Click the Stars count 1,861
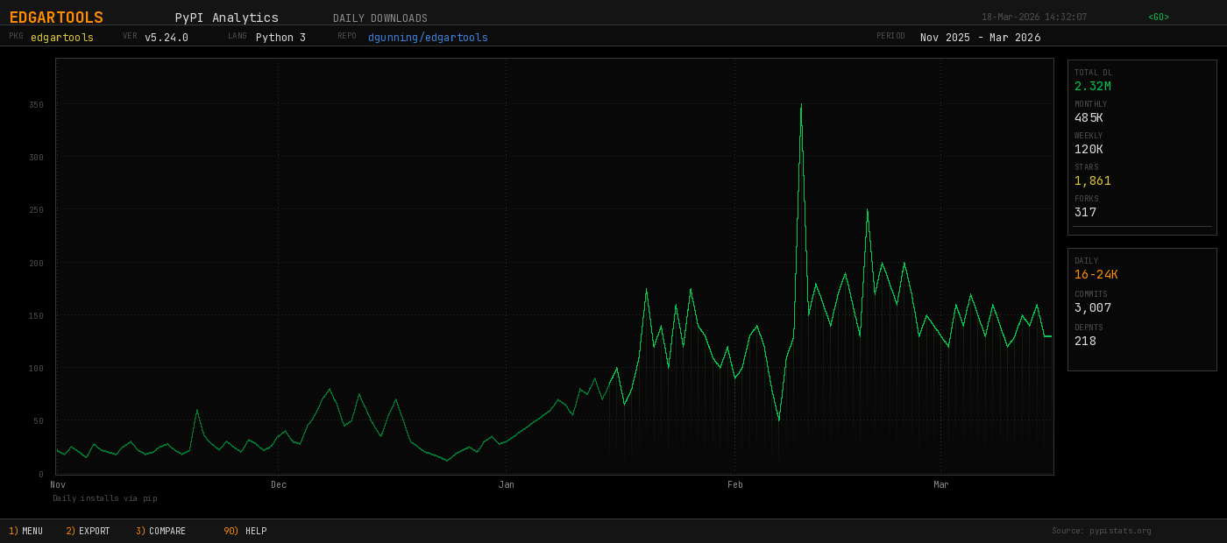This screenshot has width=1227, height=543. 1093,180
